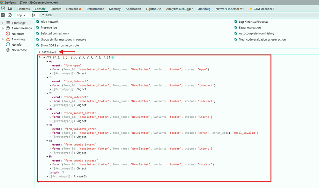Disable Eager evaluation checkbox
Image resolution: width=319 pixels, height=188 pixels.
coord(236,27)
